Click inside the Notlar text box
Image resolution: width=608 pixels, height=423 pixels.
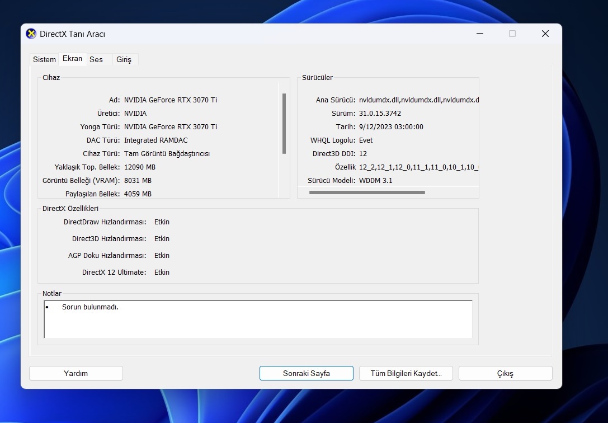coord(258,319)
